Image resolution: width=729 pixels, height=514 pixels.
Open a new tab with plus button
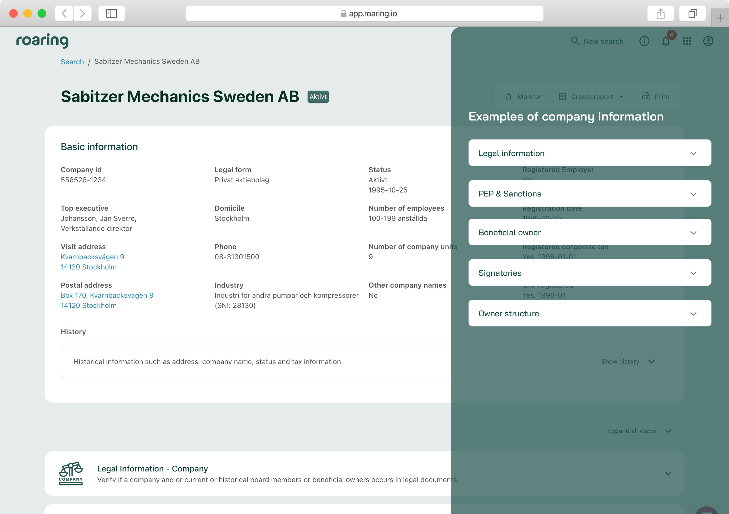[720, 18]
